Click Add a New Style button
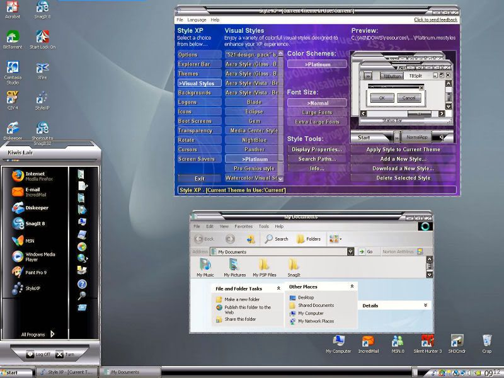The image size is (504, 378). pos(403,159)
